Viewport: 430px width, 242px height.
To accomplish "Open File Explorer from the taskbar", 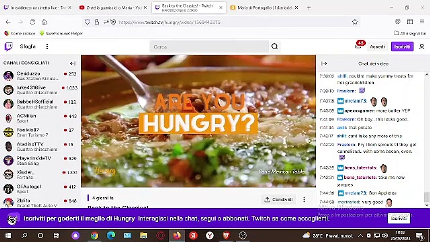I will pyautogui.click(x=144, y=235).
